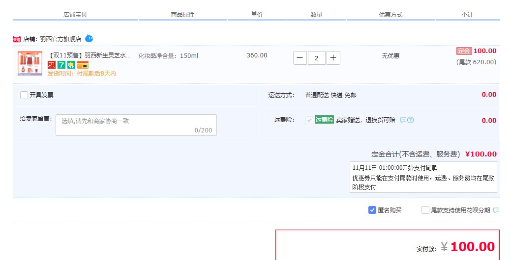Click the green 7-day return badge
This screenshot has width=511, height=260.
pyautogui.click(x=61, y=65)
